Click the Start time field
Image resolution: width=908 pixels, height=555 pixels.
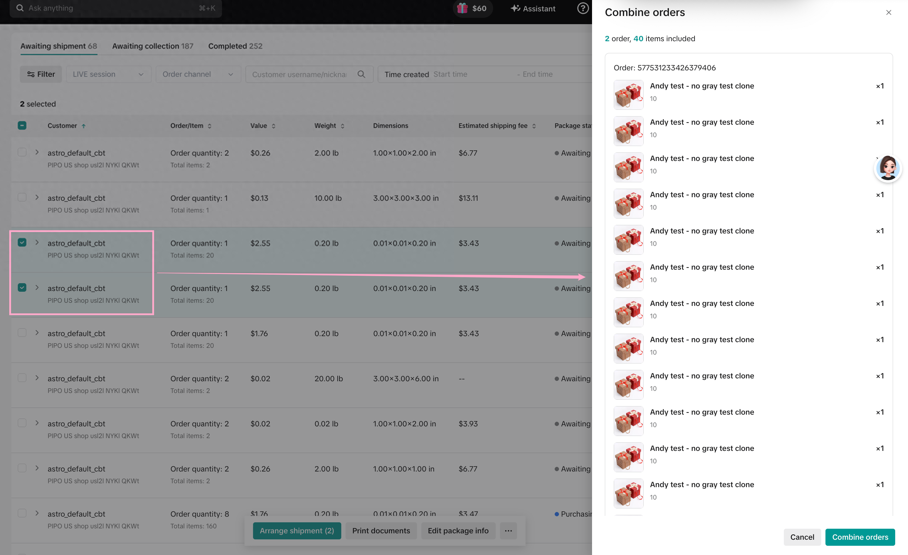(472, 74)
